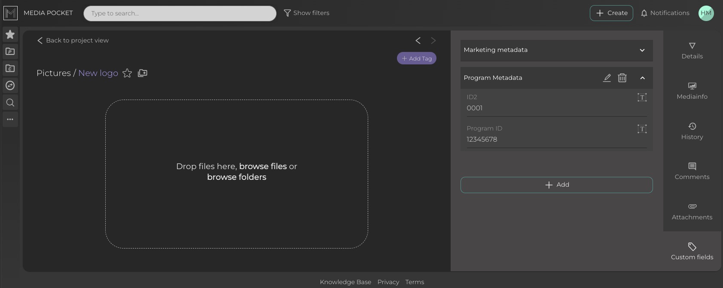
Task: Collapse the Program Metadata section
Action: click(x=642, y=78)
